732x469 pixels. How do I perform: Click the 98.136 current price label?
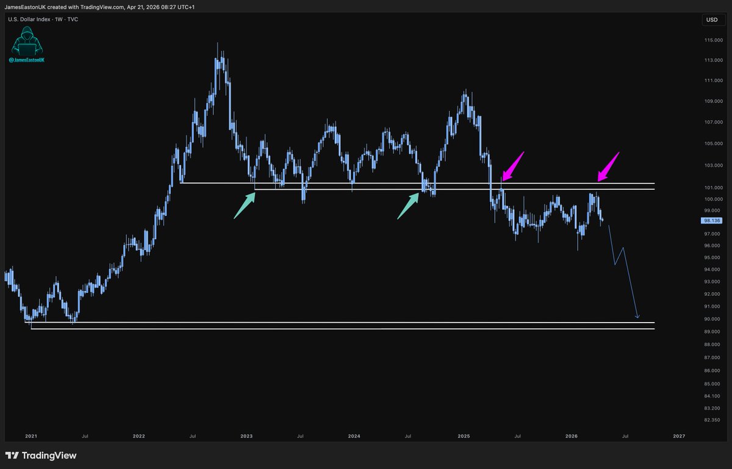[711, 221]
